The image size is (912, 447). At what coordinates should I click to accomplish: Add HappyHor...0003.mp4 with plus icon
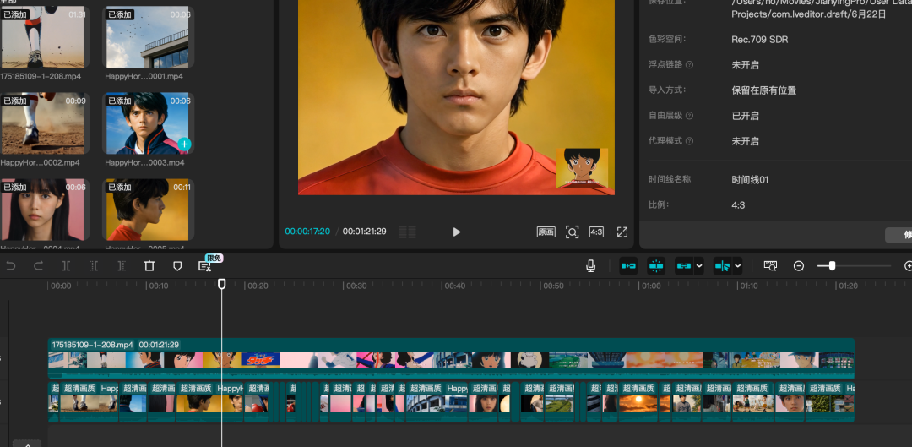click(x=184, y=144)
